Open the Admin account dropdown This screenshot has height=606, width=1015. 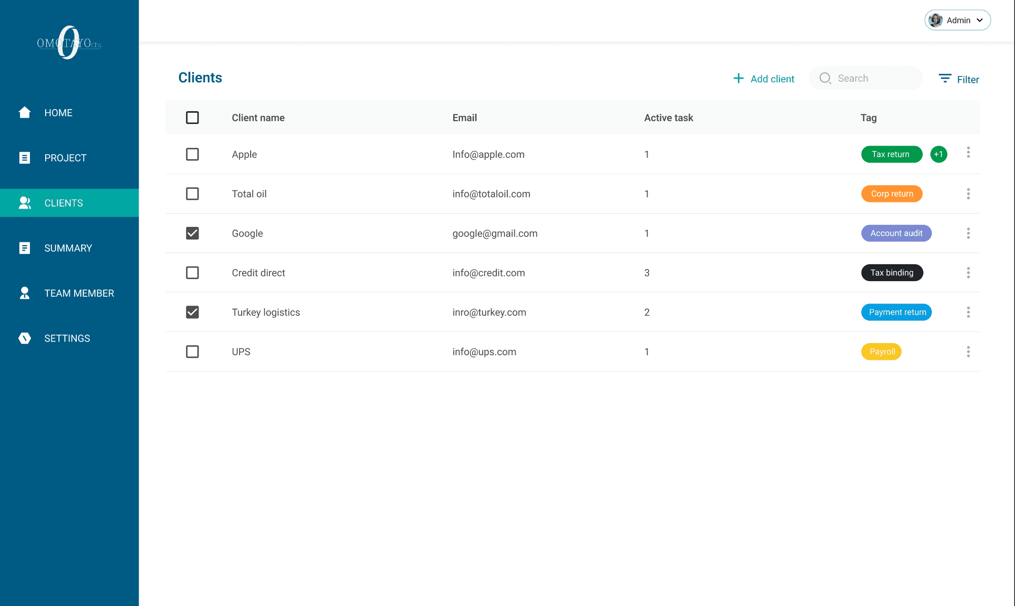[957, 20]
